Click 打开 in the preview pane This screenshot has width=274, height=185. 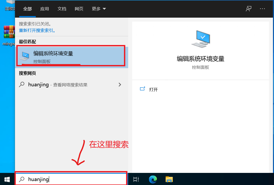click(x=153, y=90)
